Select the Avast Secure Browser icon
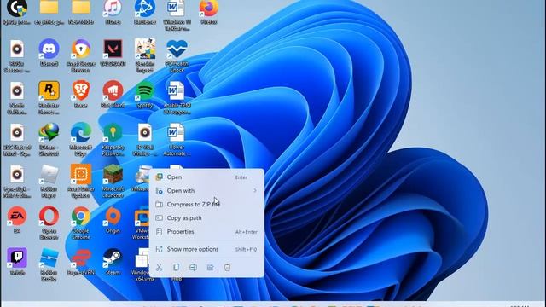The width and height of the screenshot is (546, 307). 81,55
